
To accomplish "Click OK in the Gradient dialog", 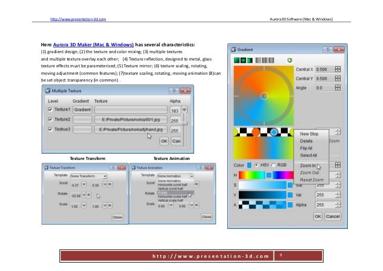I will 318,216.
